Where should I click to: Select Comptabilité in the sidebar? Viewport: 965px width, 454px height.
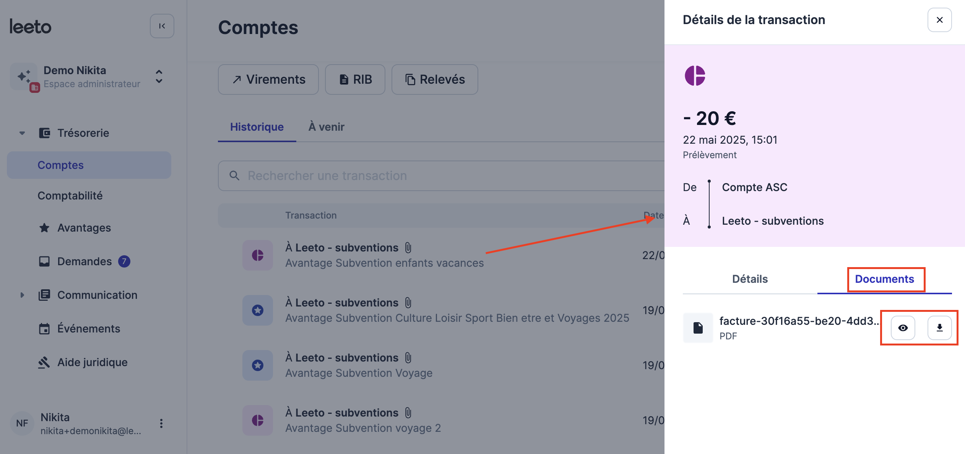click(x=70, y=196)
